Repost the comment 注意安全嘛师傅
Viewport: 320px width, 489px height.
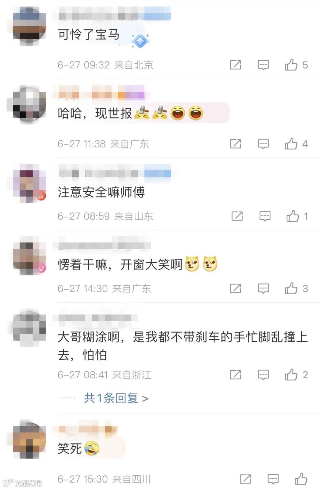[237, 216]
